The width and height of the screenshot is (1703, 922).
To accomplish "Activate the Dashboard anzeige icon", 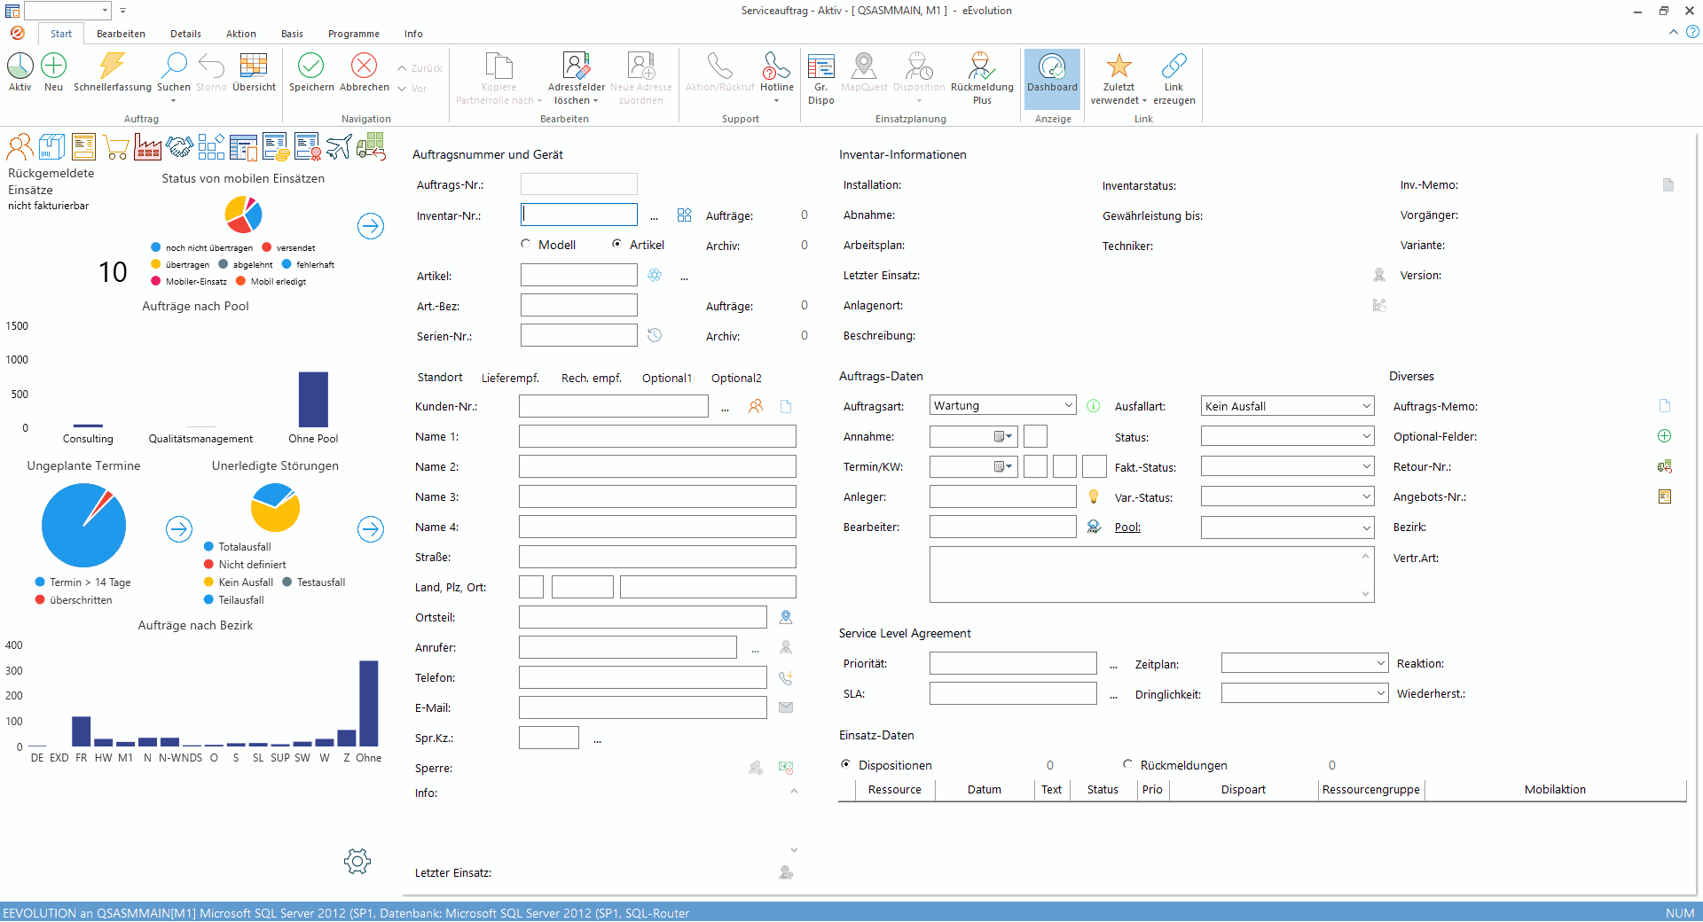I will [x=1052, y=71].
